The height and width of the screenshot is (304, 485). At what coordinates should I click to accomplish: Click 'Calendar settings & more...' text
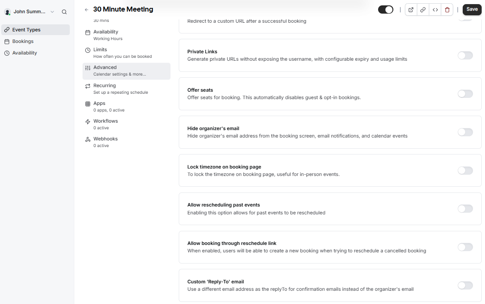tap(120, 74)
